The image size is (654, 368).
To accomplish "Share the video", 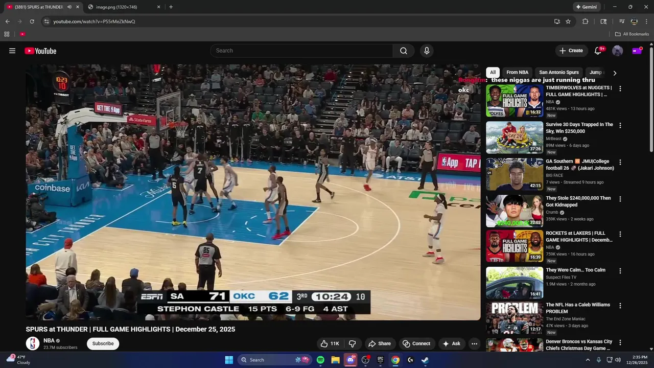I will pyautogui.click(x=379, y=343).
